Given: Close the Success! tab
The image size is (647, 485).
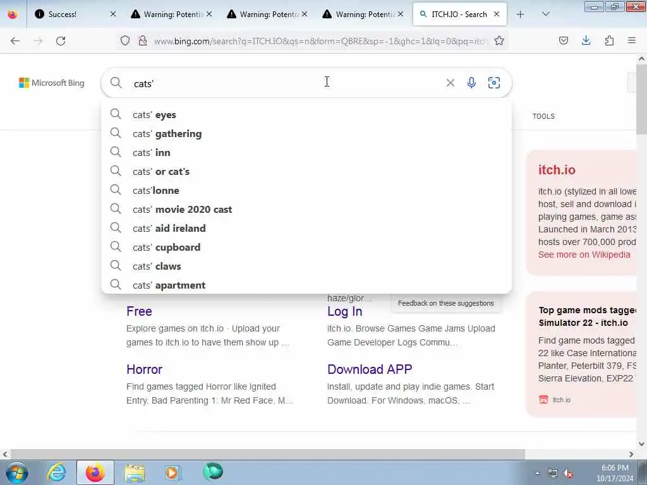Looking at the screenshot, I should pos(113,15).
